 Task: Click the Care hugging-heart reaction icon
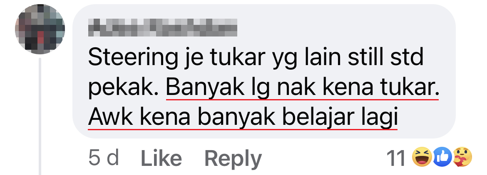pos(462,157)
